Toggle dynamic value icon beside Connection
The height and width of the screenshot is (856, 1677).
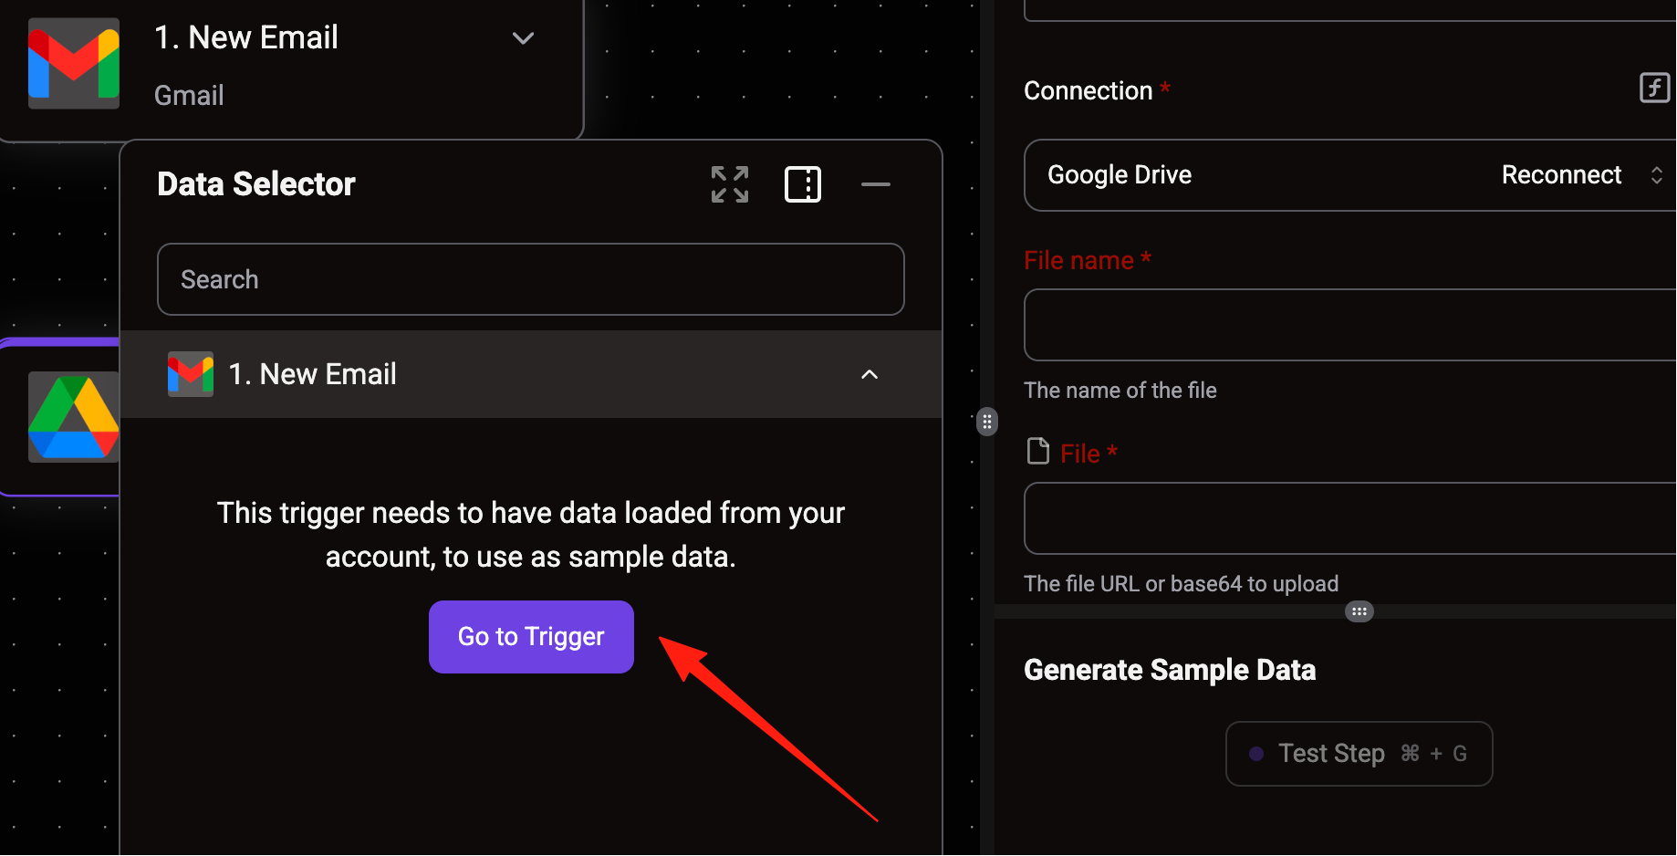pos(1654,88)
